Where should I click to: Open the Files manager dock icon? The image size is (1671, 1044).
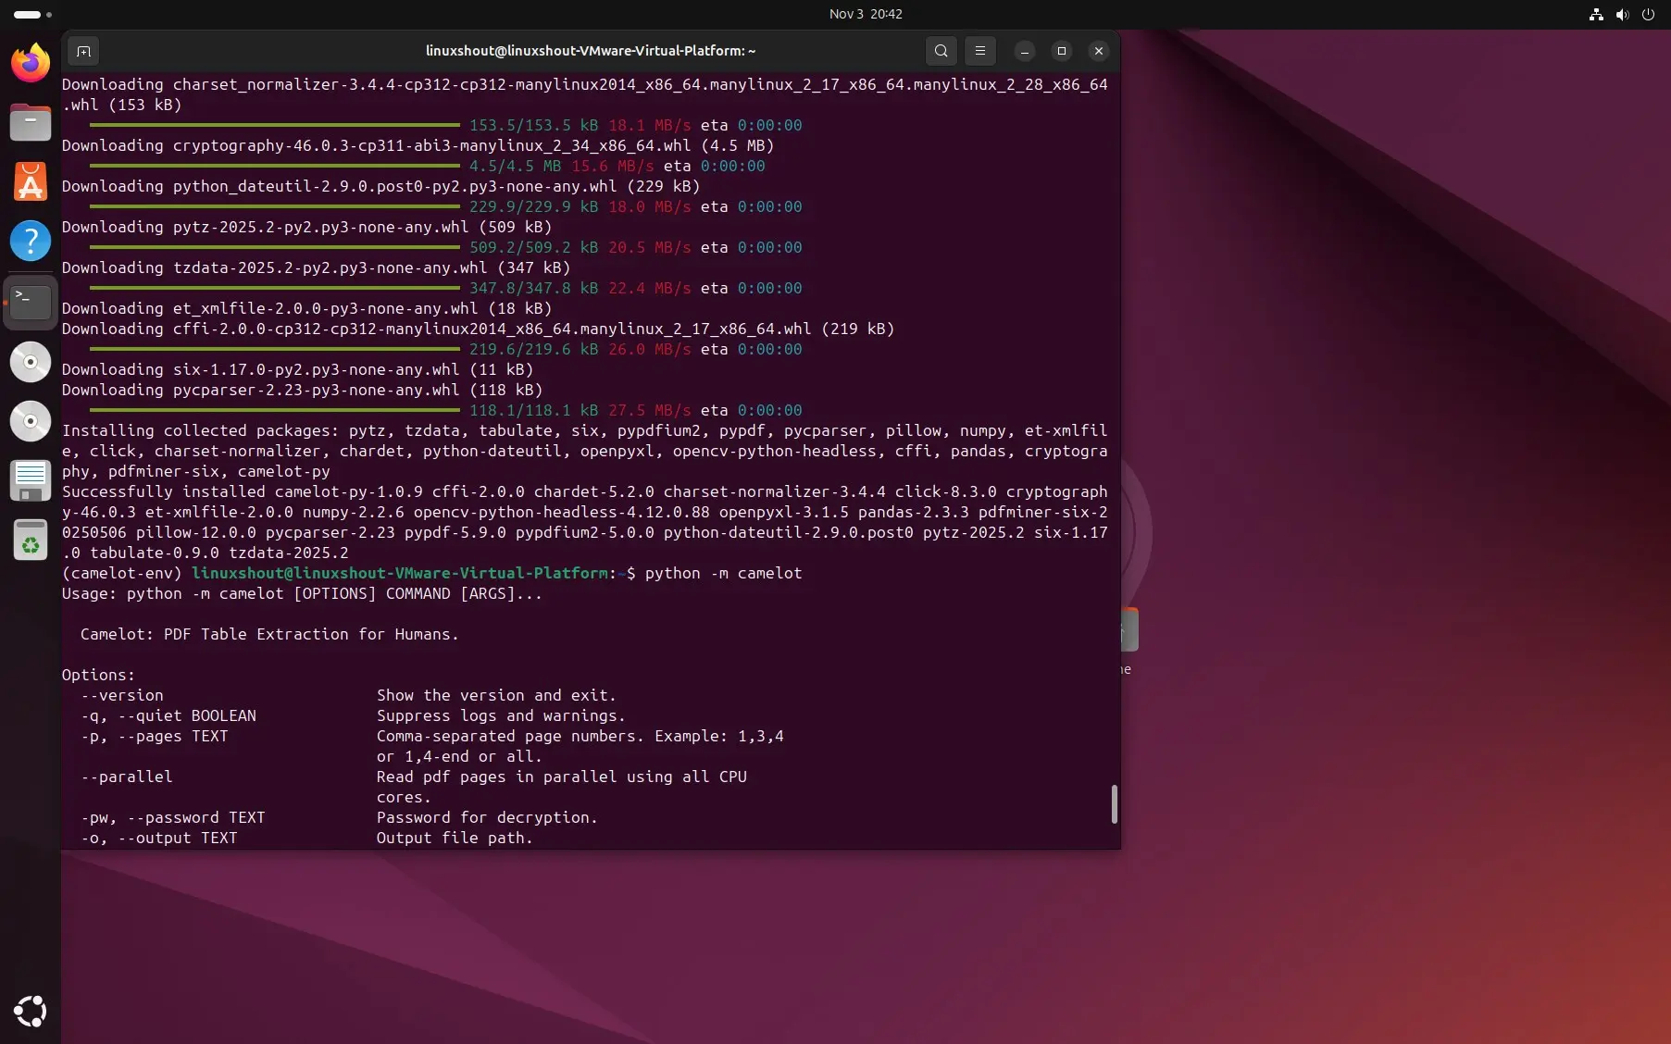[31, 122]
